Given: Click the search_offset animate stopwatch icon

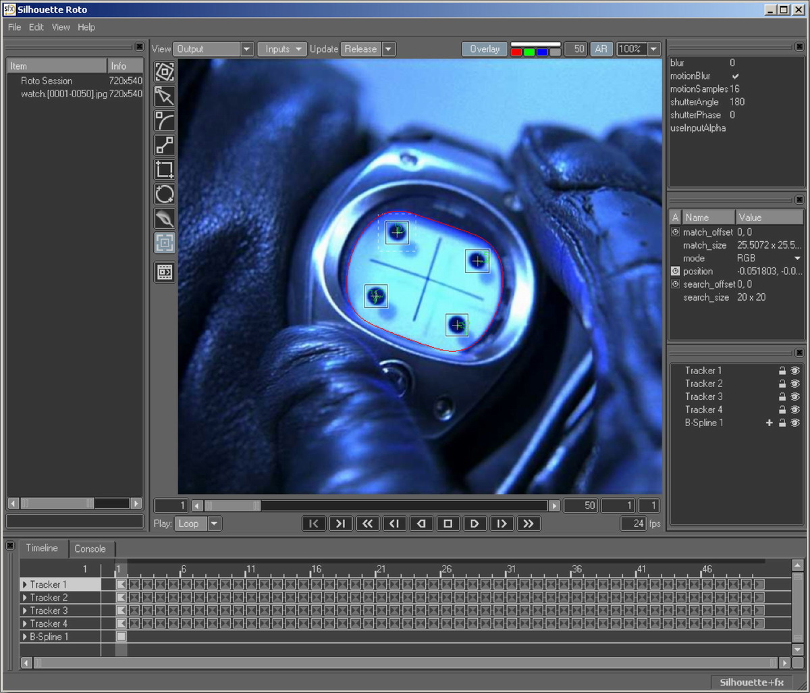Looking at the screenshot, I should (675, 284).
